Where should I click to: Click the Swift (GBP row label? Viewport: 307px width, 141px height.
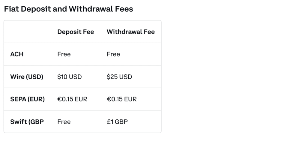(27, 122)
